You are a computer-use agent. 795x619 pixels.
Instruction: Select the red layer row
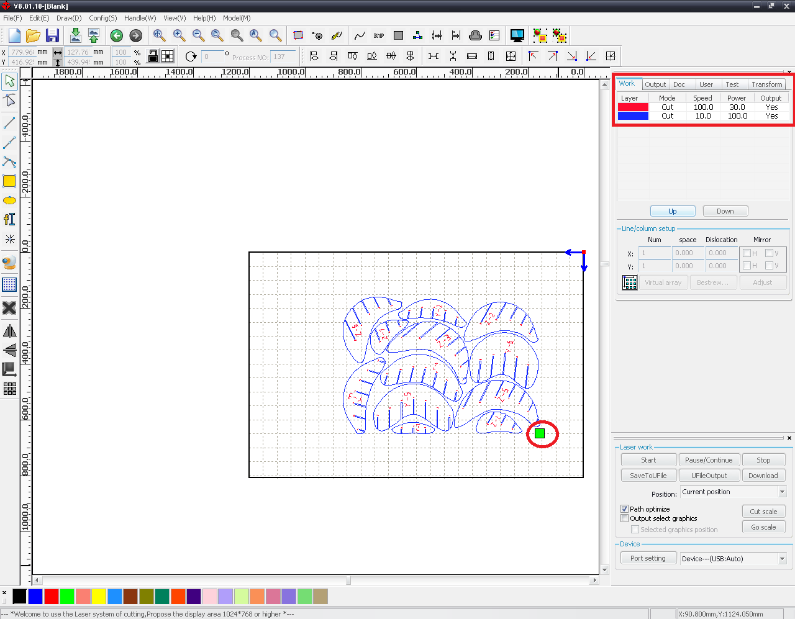[703, 107]
